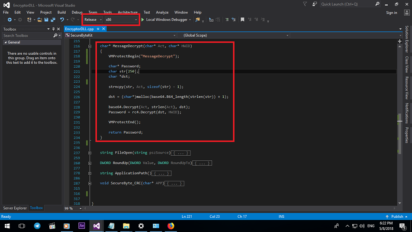Click the Publish button in status bar
Viewport: 412px width, 232px height.
click(x=397, y=216)
